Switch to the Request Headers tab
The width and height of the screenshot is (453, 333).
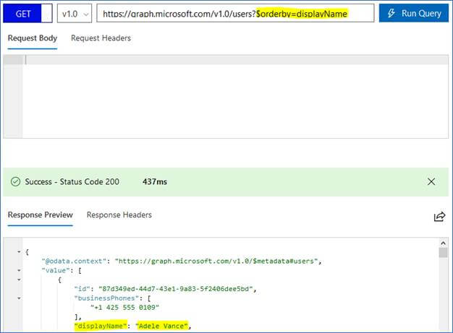pos(101,38)
